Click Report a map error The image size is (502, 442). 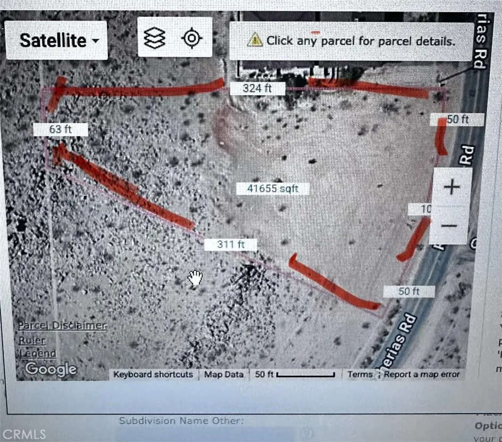(422, 374)
